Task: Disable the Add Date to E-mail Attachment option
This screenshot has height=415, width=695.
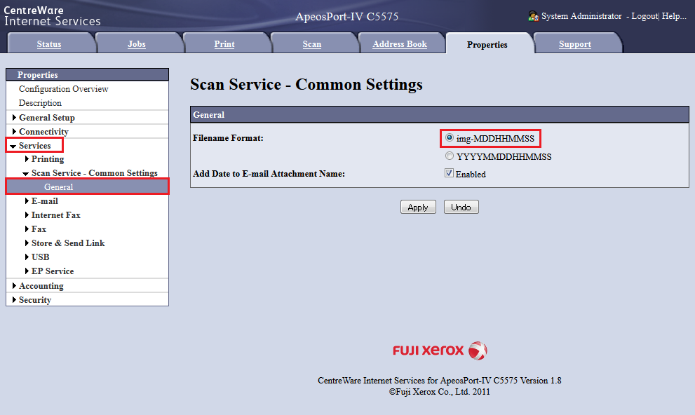Action: [449, 172]
